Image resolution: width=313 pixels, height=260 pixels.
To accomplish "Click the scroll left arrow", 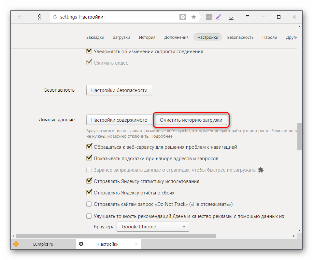I will 13,236.
